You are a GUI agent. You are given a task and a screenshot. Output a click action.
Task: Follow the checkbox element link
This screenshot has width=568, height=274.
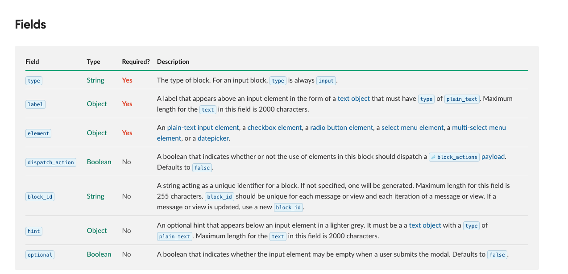click(x=275, y=128)
